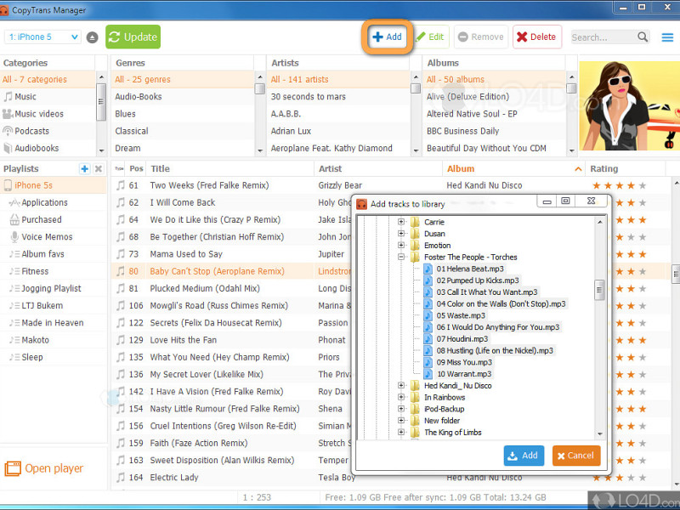680x510 pixels.
Task: Click the eject device icon
Action: click(x=92, y=37)
